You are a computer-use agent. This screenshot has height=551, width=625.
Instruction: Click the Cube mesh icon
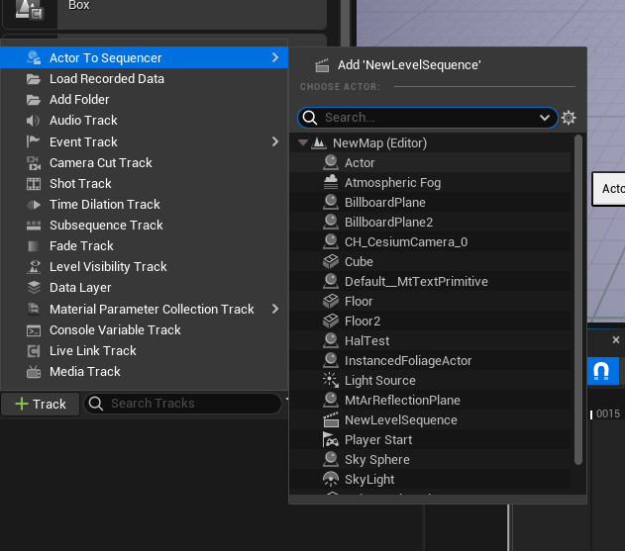tap(331, 262)
